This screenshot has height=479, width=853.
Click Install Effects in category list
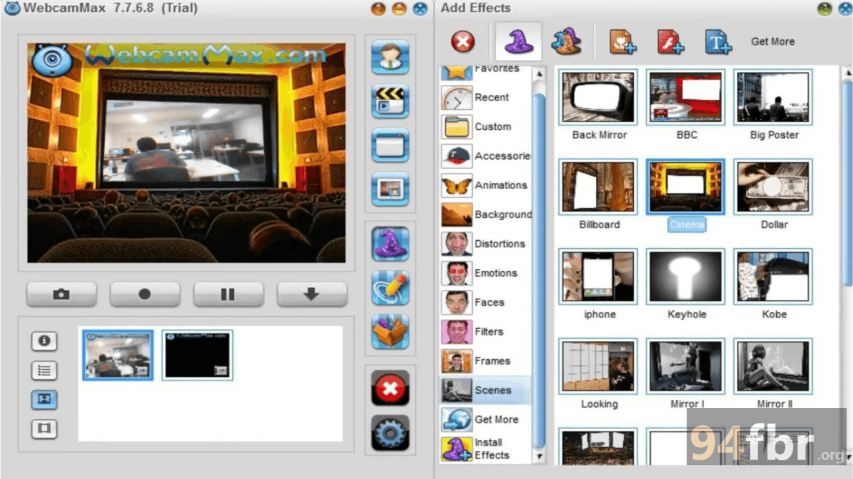486,449
